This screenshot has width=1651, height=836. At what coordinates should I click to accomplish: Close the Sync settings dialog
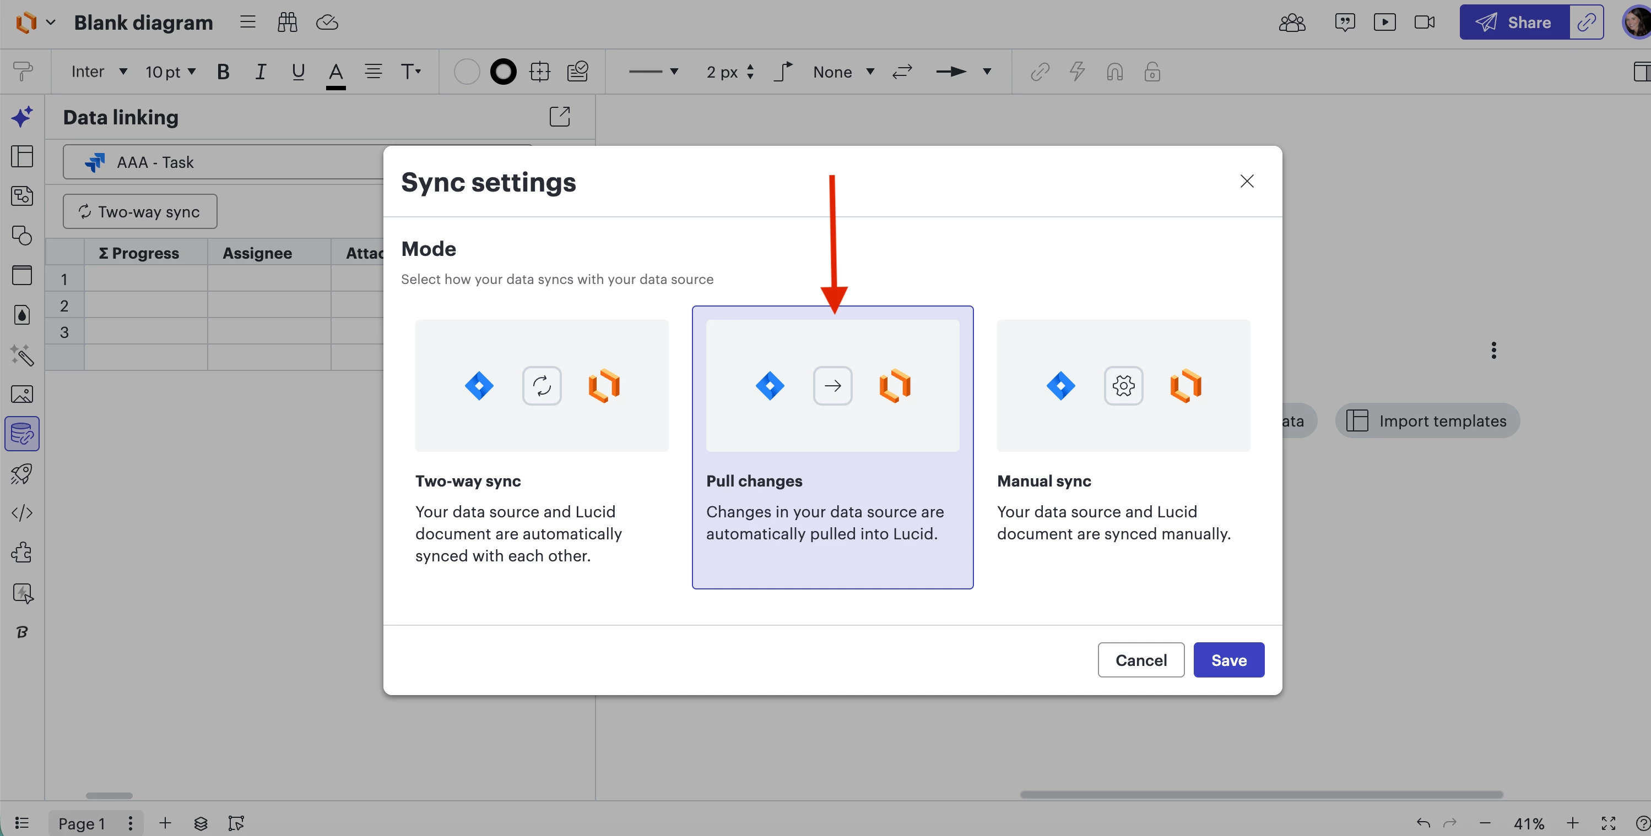[x=1247, y=181]
